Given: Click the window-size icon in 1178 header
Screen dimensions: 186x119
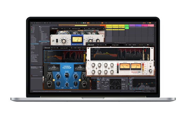Looking at the screenshot, I should tap(148, 45).
